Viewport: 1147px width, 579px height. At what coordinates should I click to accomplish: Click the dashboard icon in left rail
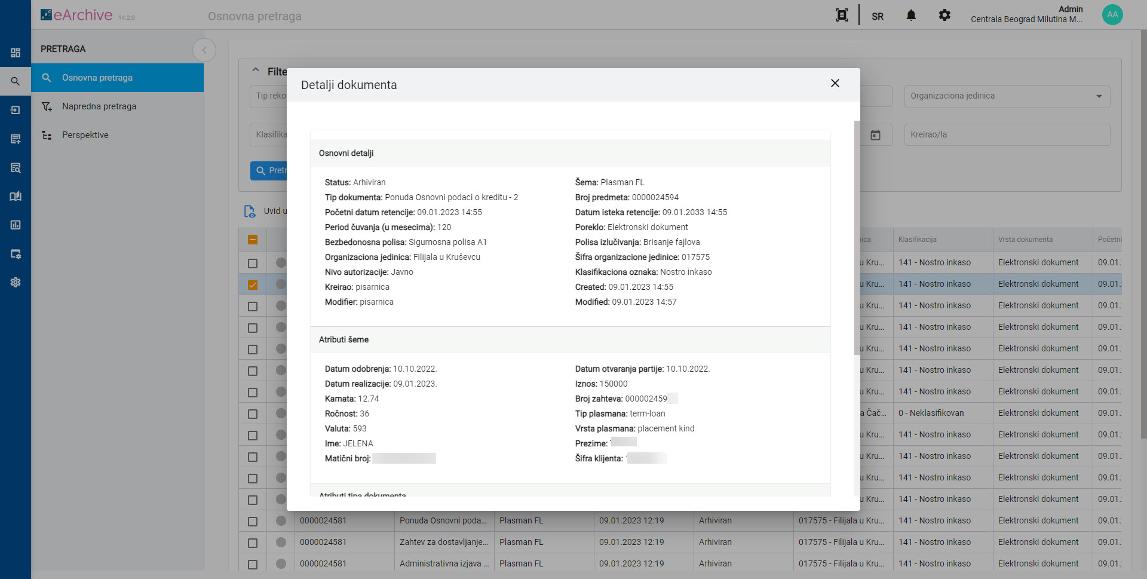coord(16,53)
